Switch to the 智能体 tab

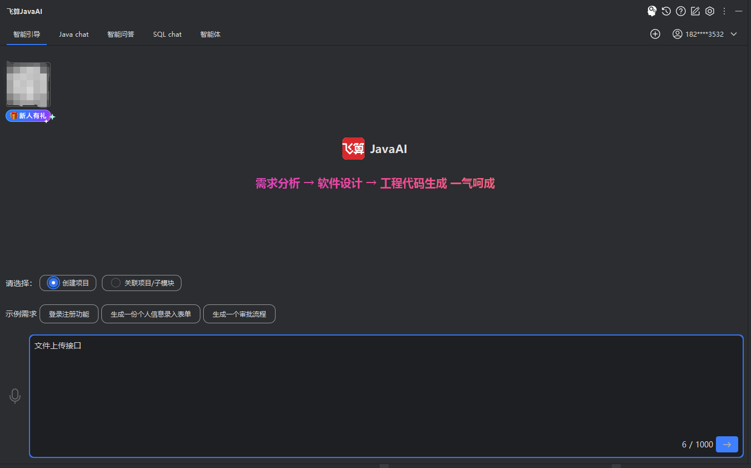click(x=210, y=34)
